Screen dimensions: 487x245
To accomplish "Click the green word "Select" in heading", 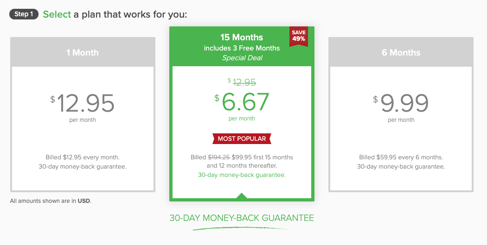I will click(57, 14).
